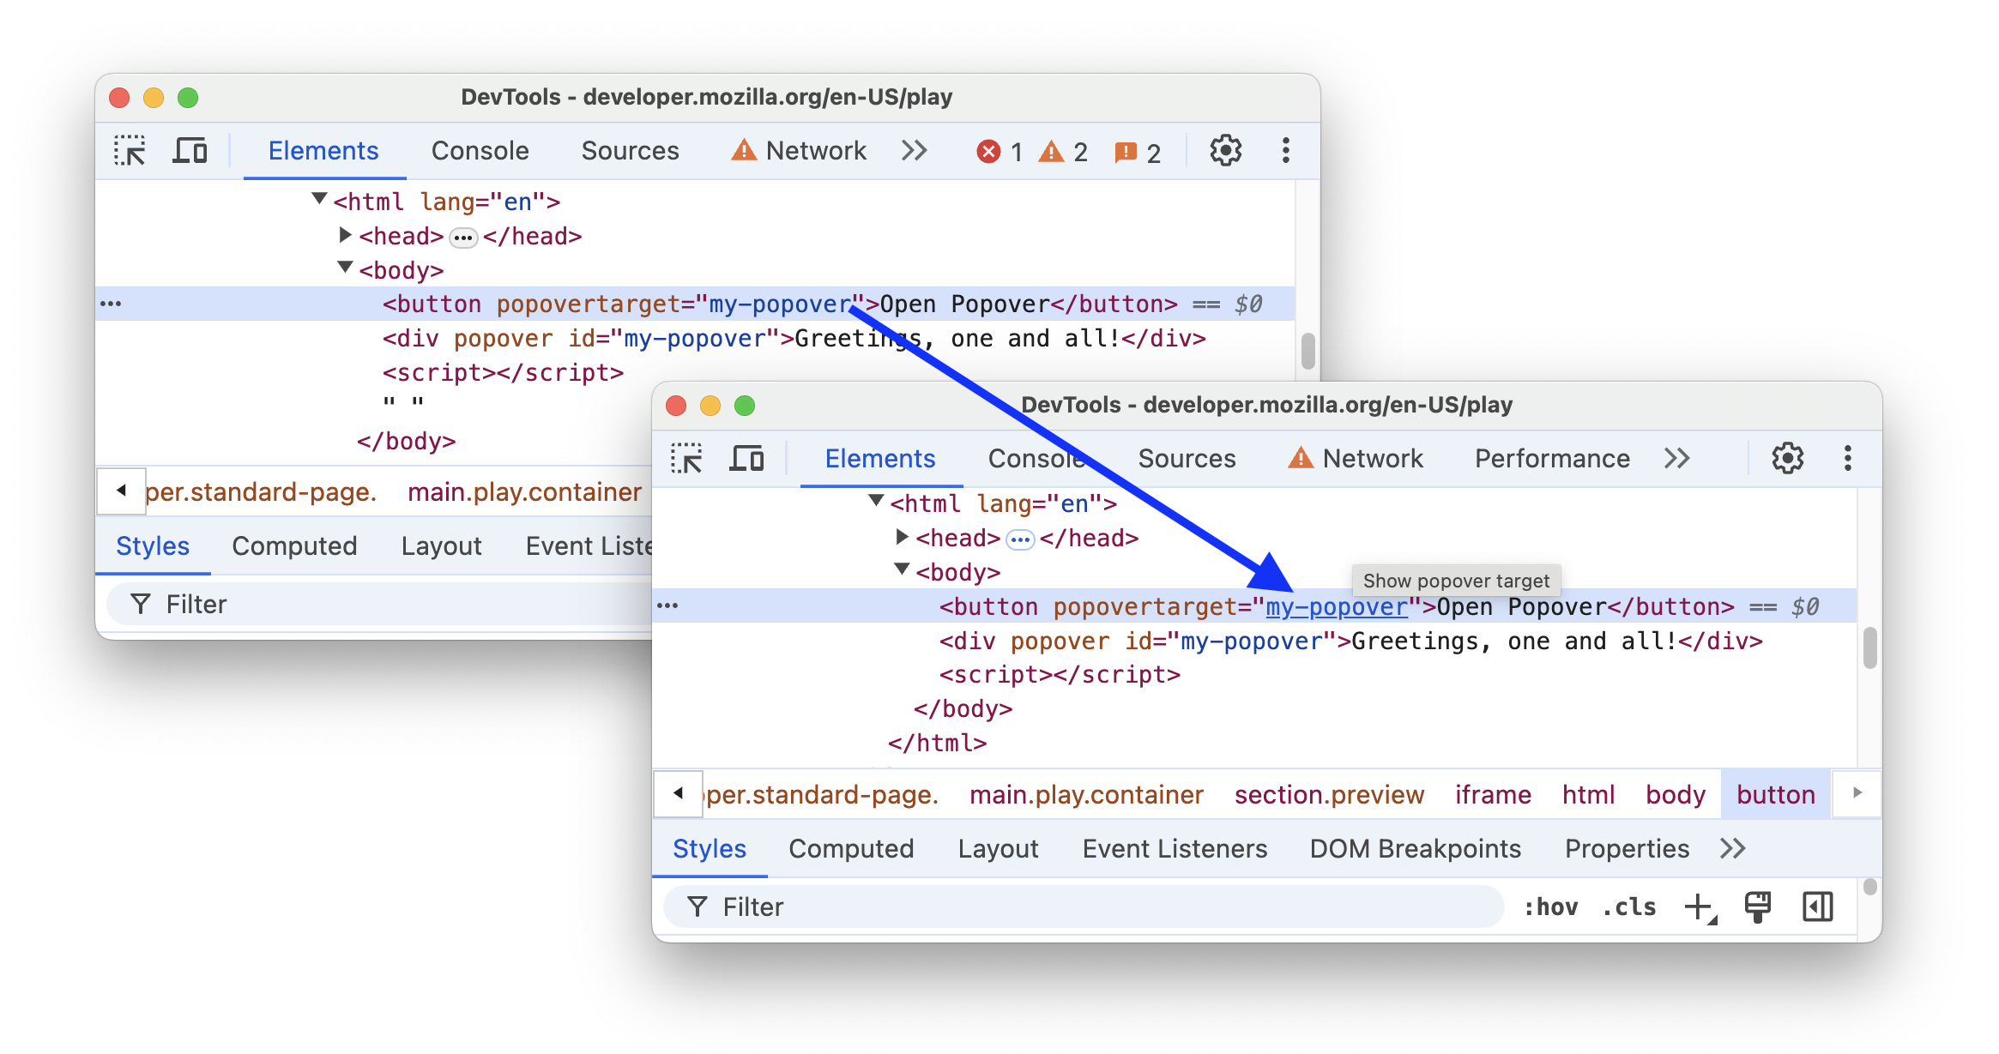Click the DevTools settings gear icon
Screen dimensions: 1999x1054
pos(1786,458)
